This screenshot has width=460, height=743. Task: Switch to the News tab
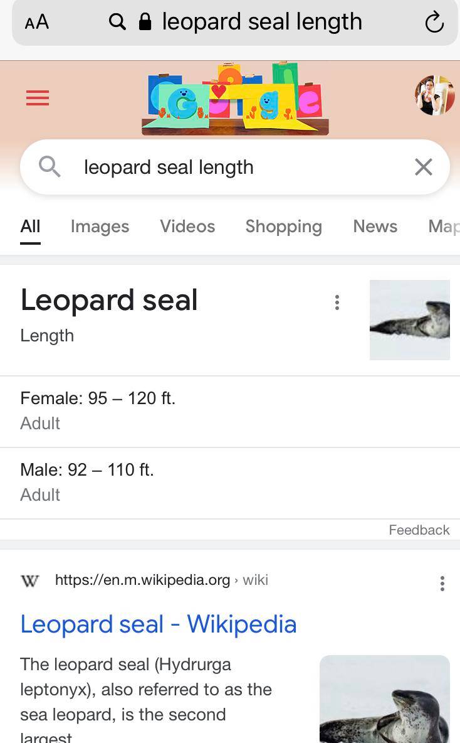tap(375, 227)
